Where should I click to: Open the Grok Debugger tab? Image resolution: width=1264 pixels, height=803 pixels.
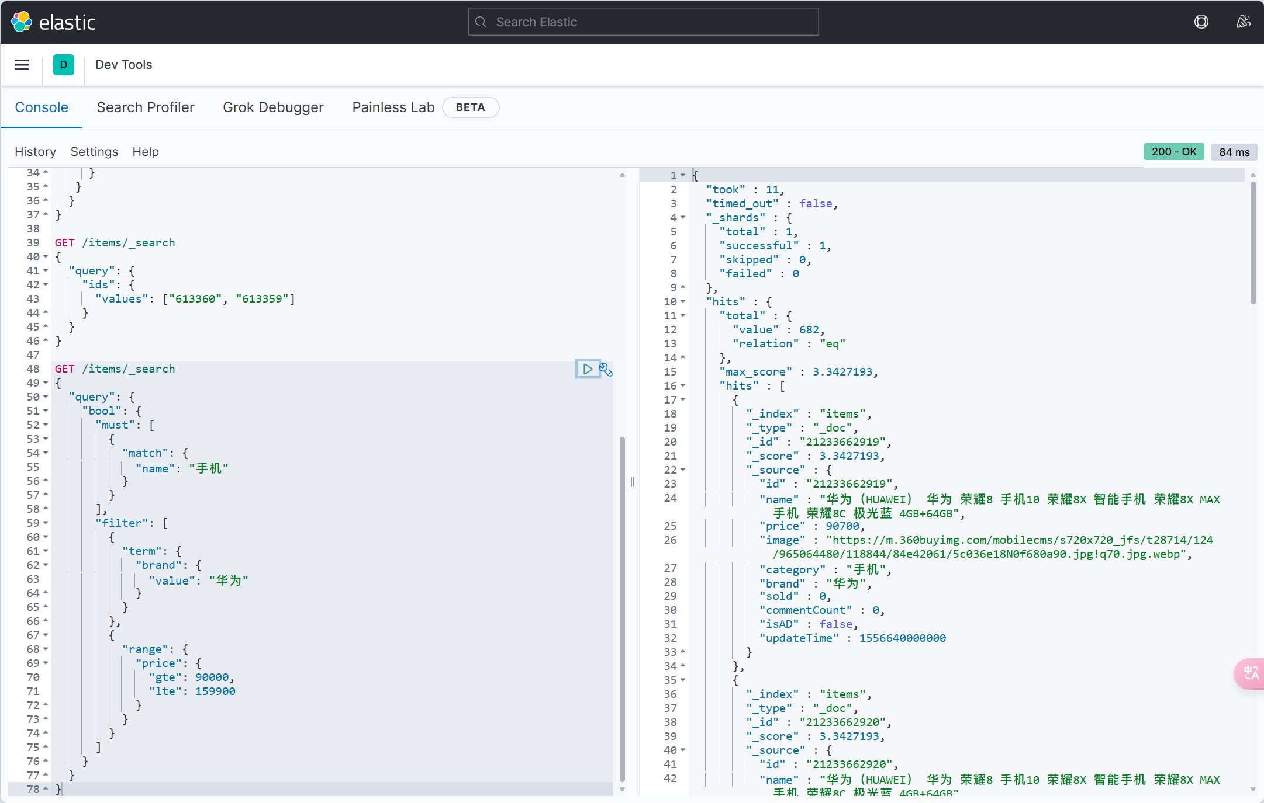pyautogui.click(x=273, y=107)
